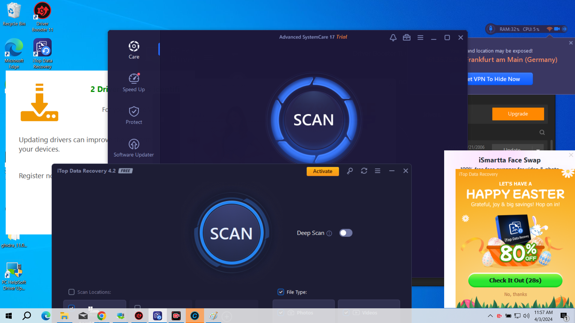The image size is (575, 323).
Task: Click the rescan refresh icon in iTop Data Recovery
Action: pyautogui.click(x=364, y=171)
